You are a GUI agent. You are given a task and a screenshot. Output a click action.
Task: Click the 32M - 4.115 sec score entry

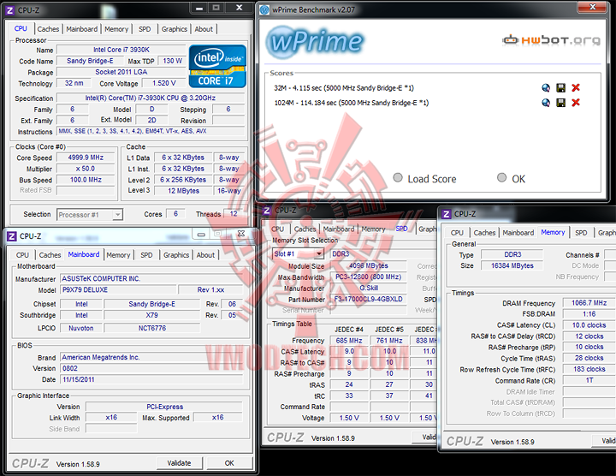[344, 88]
